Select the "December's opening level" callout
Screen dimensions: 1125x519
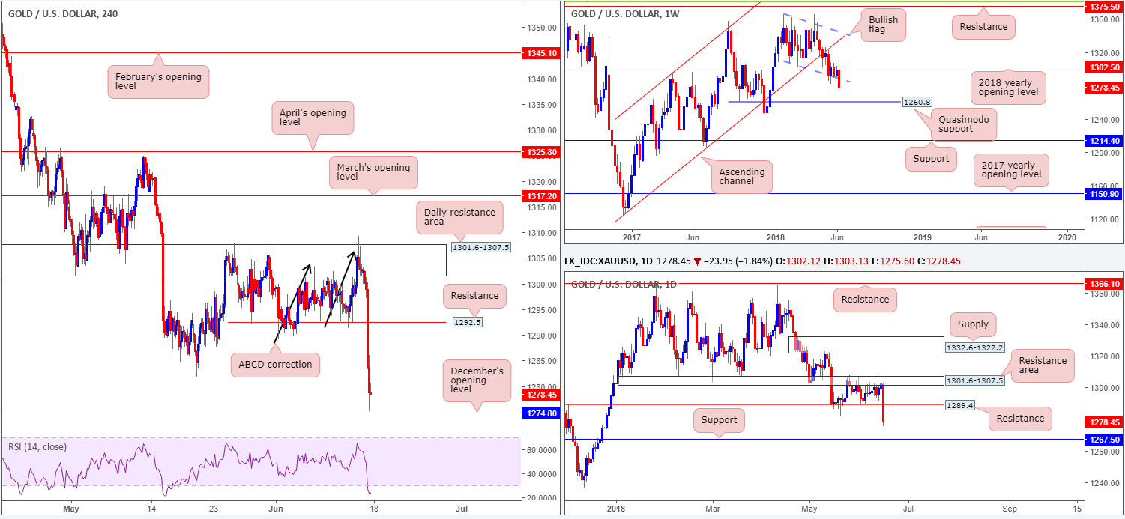pos(475,380)
